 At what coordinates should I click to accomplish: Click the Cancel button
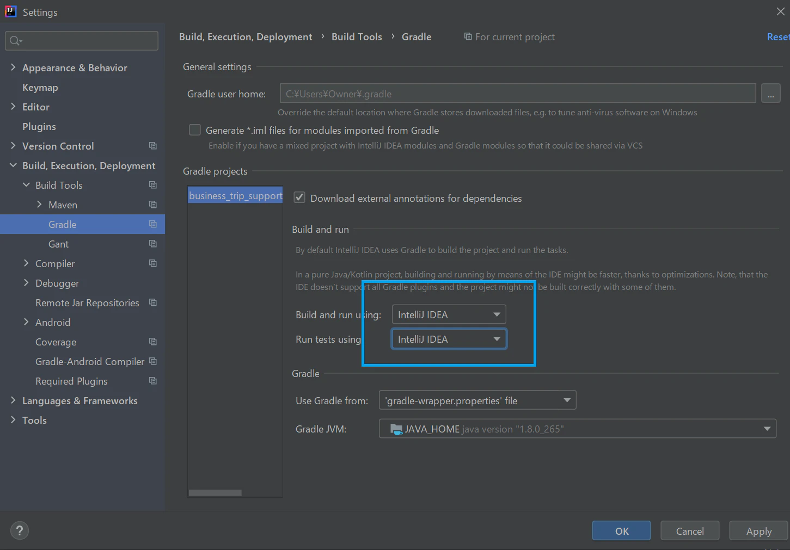690,530
